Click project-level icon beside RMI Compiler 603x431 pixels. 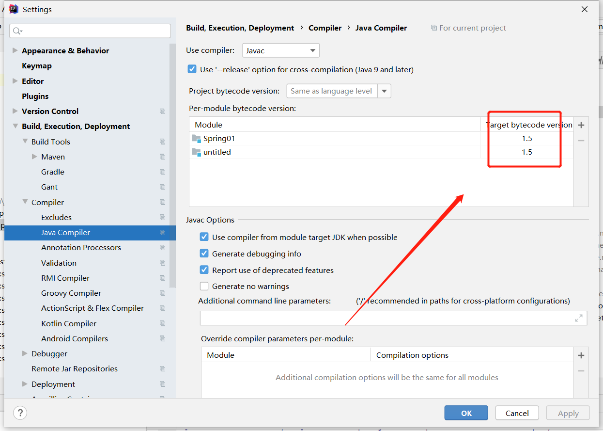click(x=163, y=278)
